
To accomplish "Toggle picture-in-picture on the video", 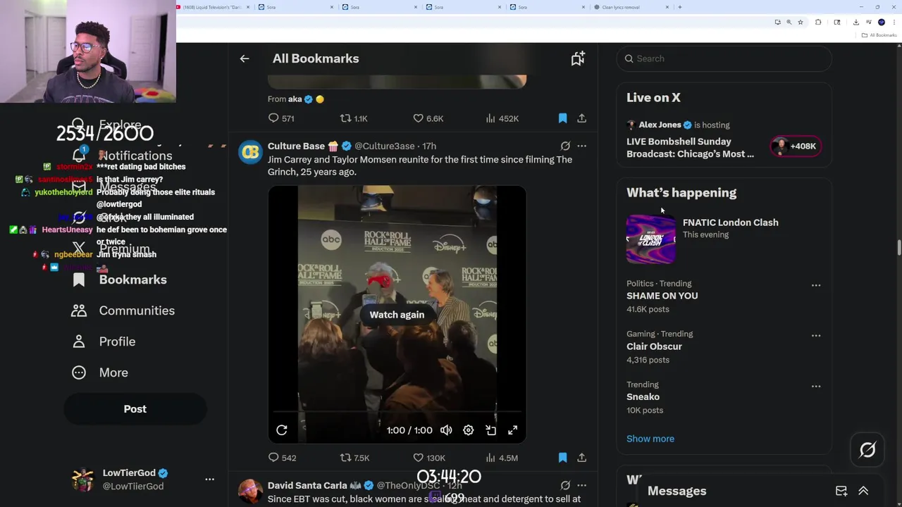I will (490, 430).
